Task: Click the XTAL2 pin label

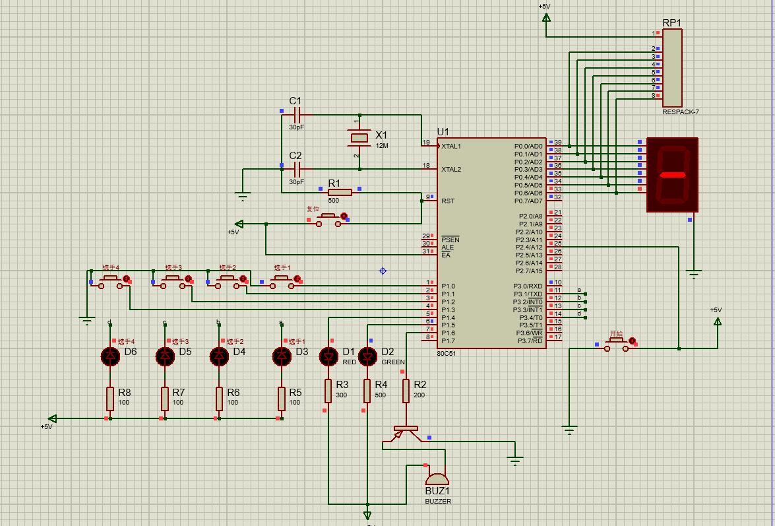Action: pyautogui.click(x=451, y=169)
